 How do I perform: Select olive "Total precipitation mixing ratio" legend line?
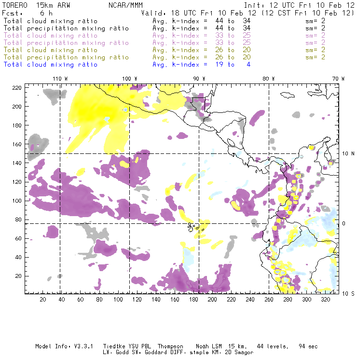pyautogui.click(x=66, y=57)
